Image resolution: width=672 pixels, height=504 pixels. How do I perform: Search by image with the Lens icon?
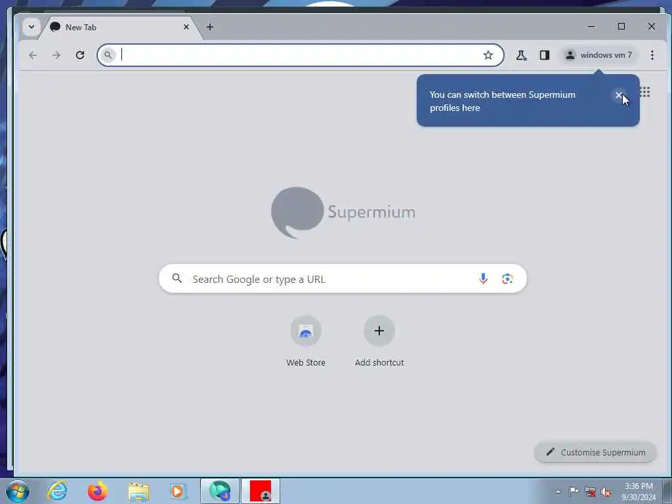(507, 278)
